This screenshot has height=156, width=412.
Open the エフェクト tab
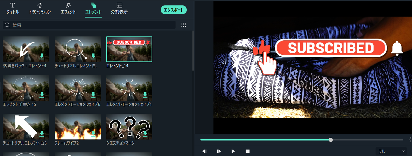68,9
